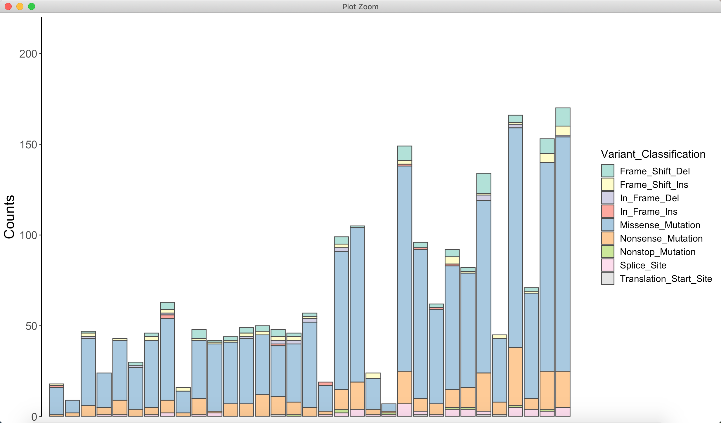
Task: Click the green fullscreen window button
Action: click(32, 6)
